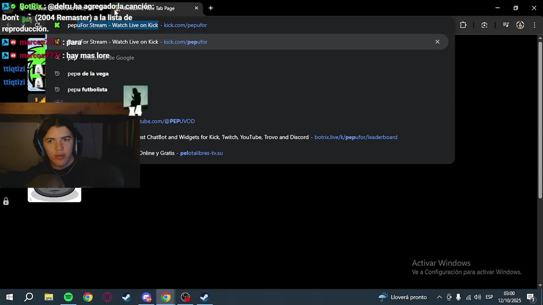
Task: Click the camera-in-use tray icon
Action: (449, 297)
